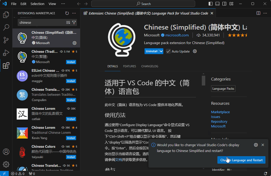This screenshot has height=176, width=271.
Task: Switch to the FEATURES tab
Action: 129,66
